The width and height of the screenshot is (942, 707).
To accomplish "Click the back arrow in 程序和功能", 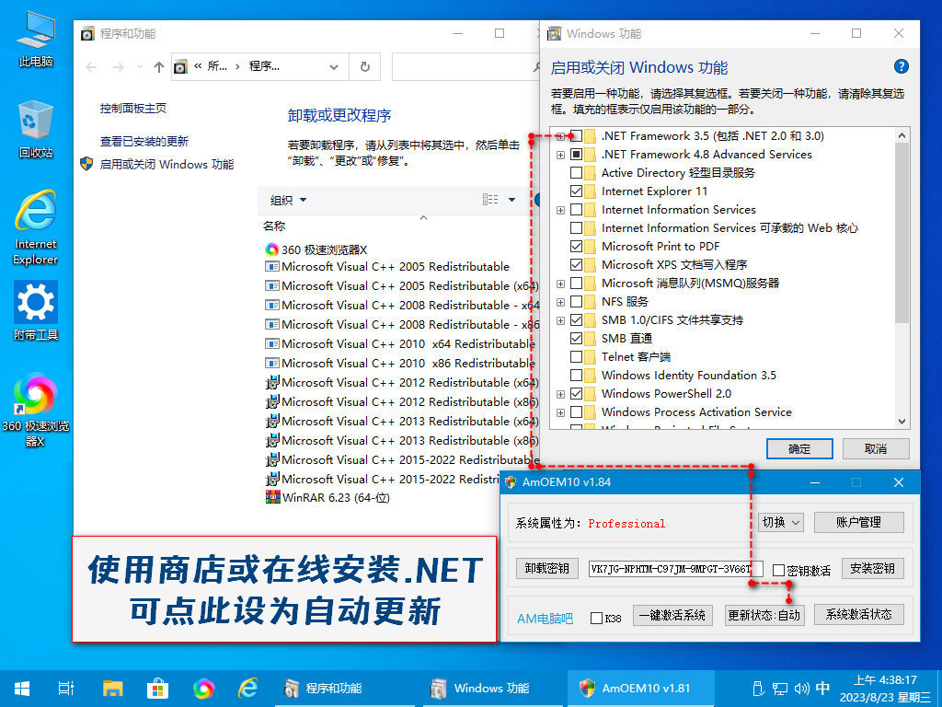I will (91, 66).
